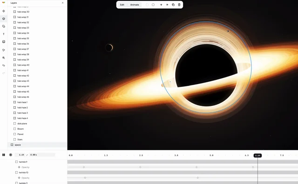Select the space root layer
The height and width of the screenshot is (184, 298).
pos(37,145)
